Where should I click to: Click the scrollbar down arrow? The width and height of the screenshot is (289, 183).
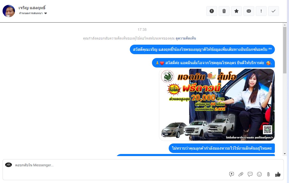pos(285,154)
